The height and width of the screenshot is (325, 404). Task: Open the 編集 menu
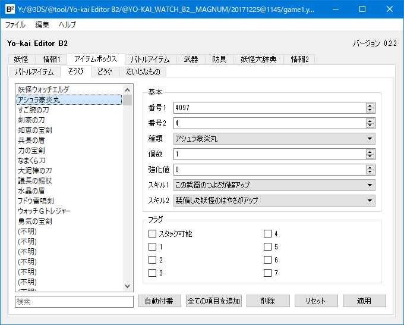click(42, 25)
